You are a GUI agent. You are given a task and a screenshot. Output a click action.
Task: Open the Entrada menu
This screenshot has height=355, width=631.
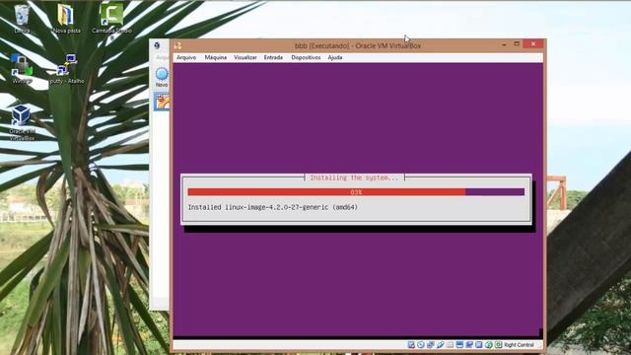[273, 57]
